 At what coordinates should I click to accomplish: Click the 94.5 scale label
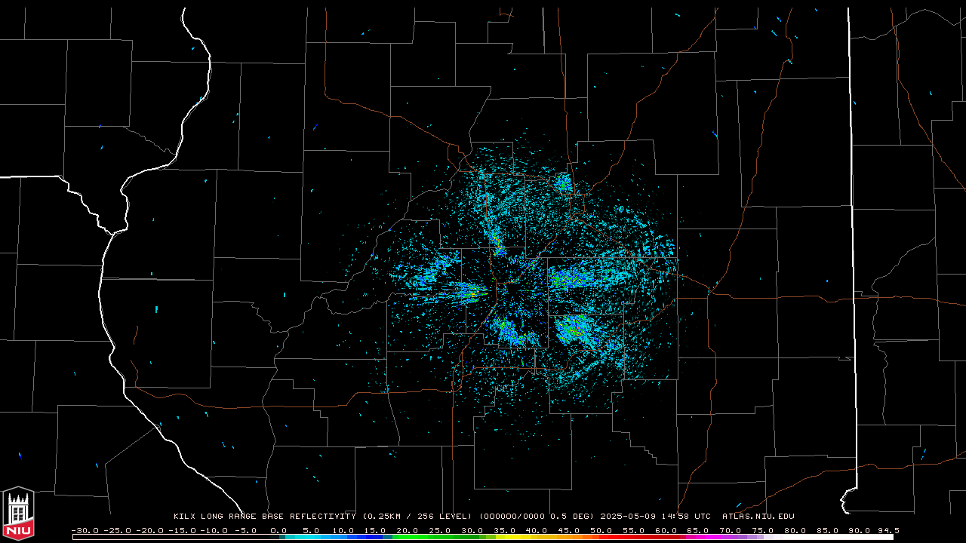(888, 530)
